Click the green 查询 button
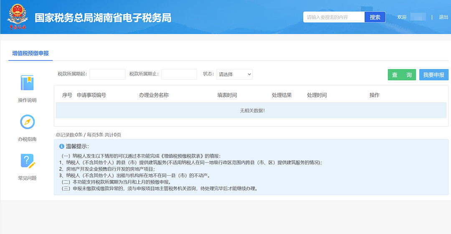Viewport: 451px width, 234px height. point(402,75)
